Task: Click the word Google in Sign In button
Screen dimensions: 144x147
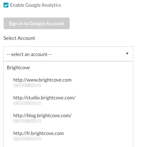Action: (x=37, y=24)
